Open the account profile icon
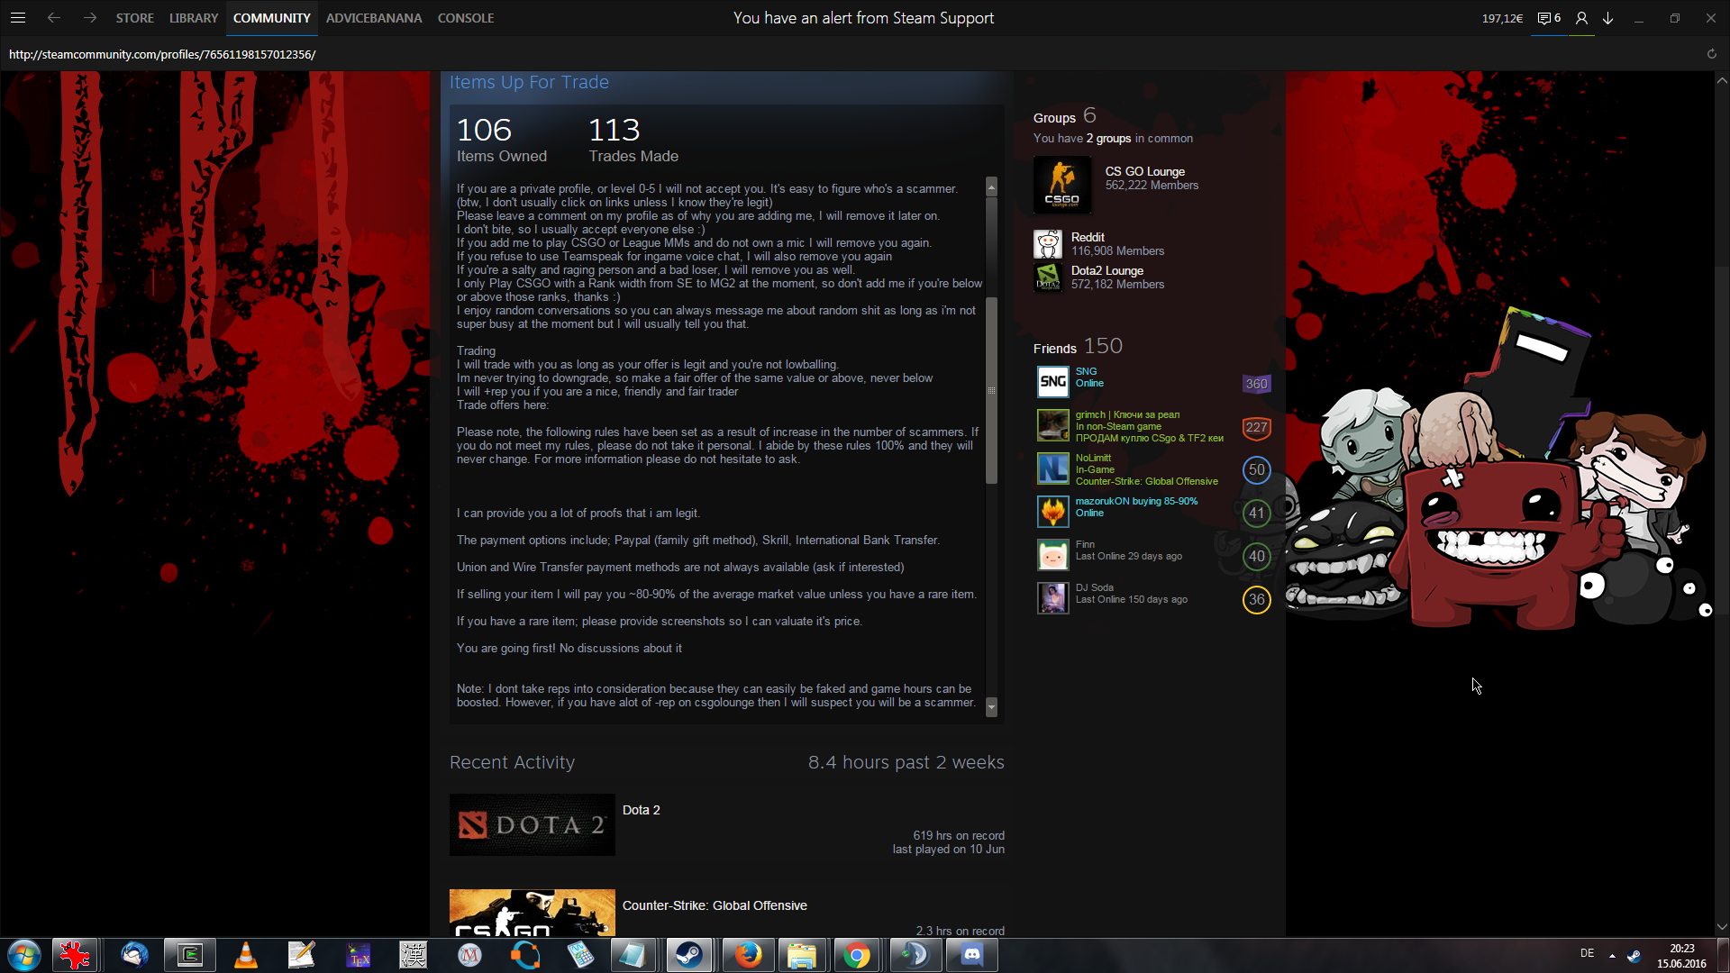Image resolution: width=1730 pixels, height=973 pixels. [1581, 18]
